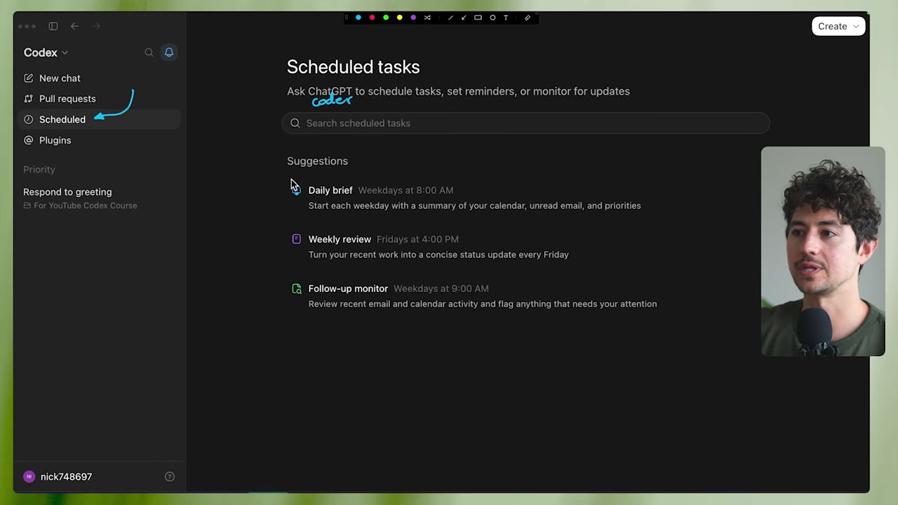The width and height of the screenshot is (898, 505).
Task: Open notifications bell icon
Action: [169, 52]
